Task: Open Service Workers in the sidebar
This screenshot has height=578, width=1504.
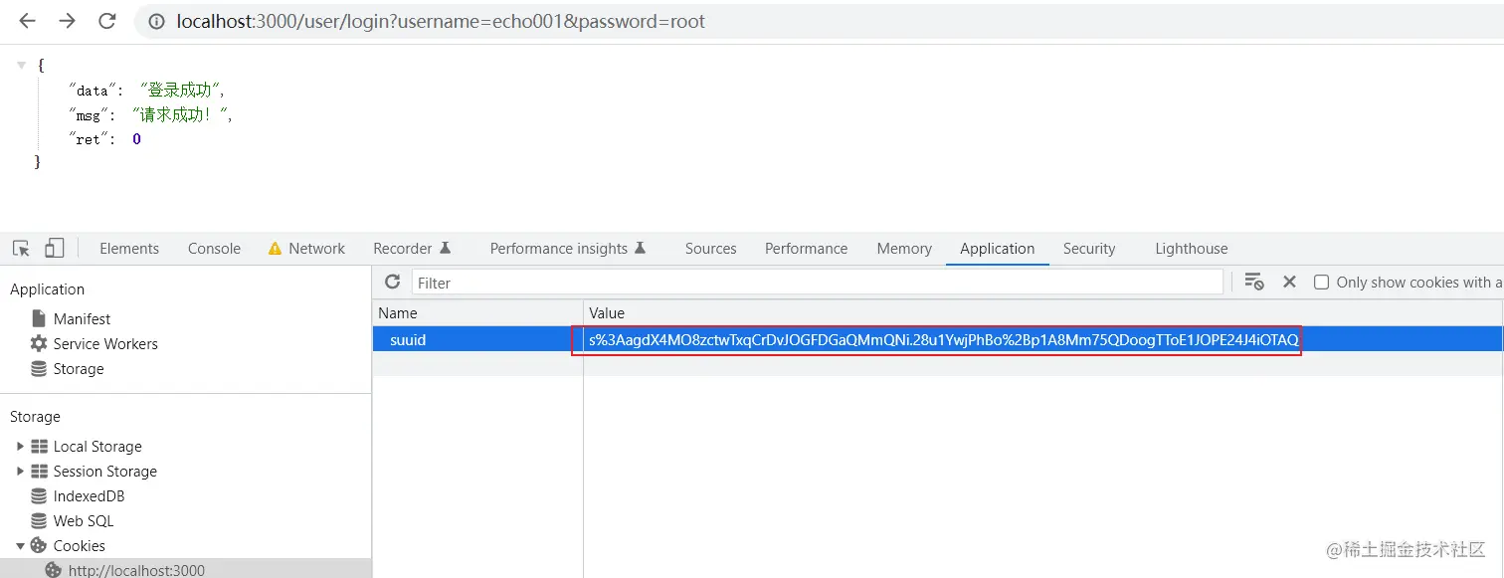Action: [105, 343]
